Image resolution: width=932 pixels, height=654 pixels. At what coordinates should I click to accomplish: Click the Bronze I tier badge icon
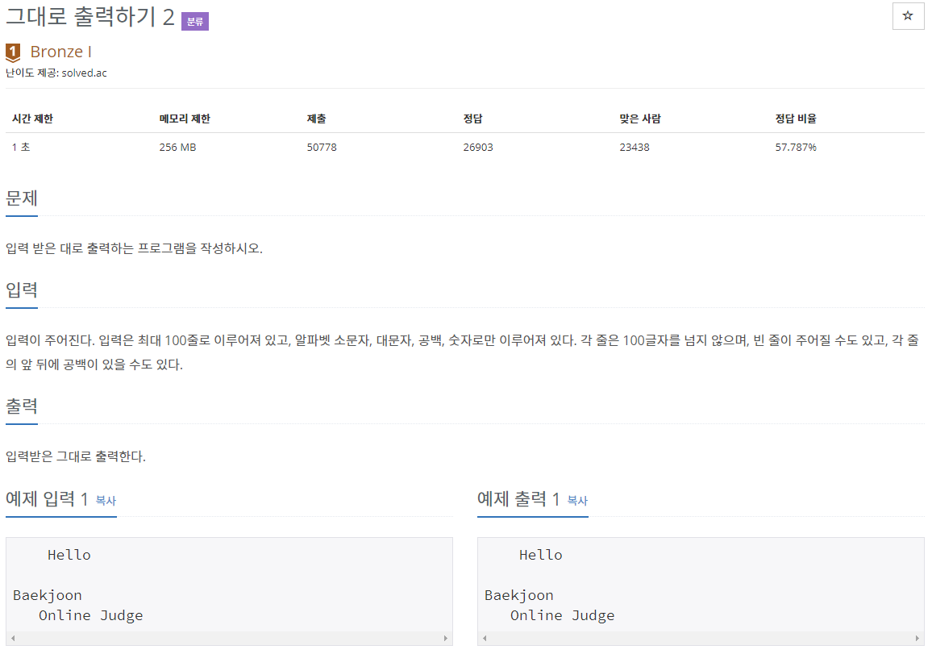coord(13,52)
